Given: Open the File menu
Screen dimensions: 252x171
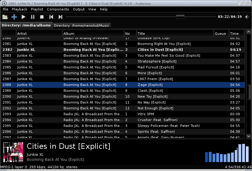Looking at the screenshot, I should [6, 9].
